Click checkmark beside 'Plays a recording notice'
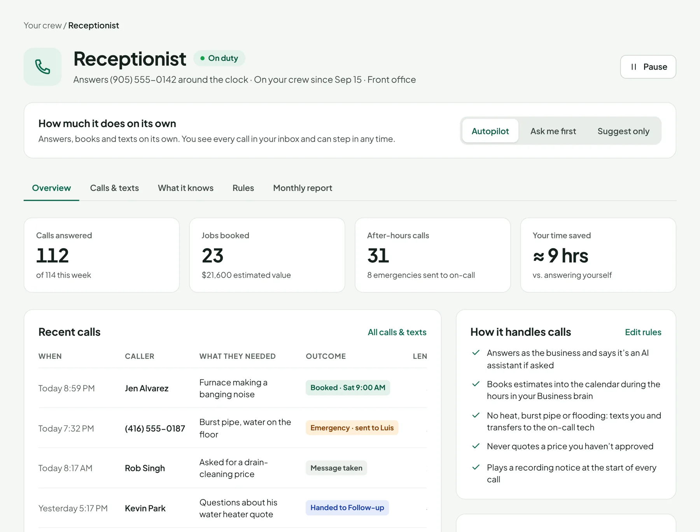The width and height of the screenshot is (700, 532). [x=476, y=467]
